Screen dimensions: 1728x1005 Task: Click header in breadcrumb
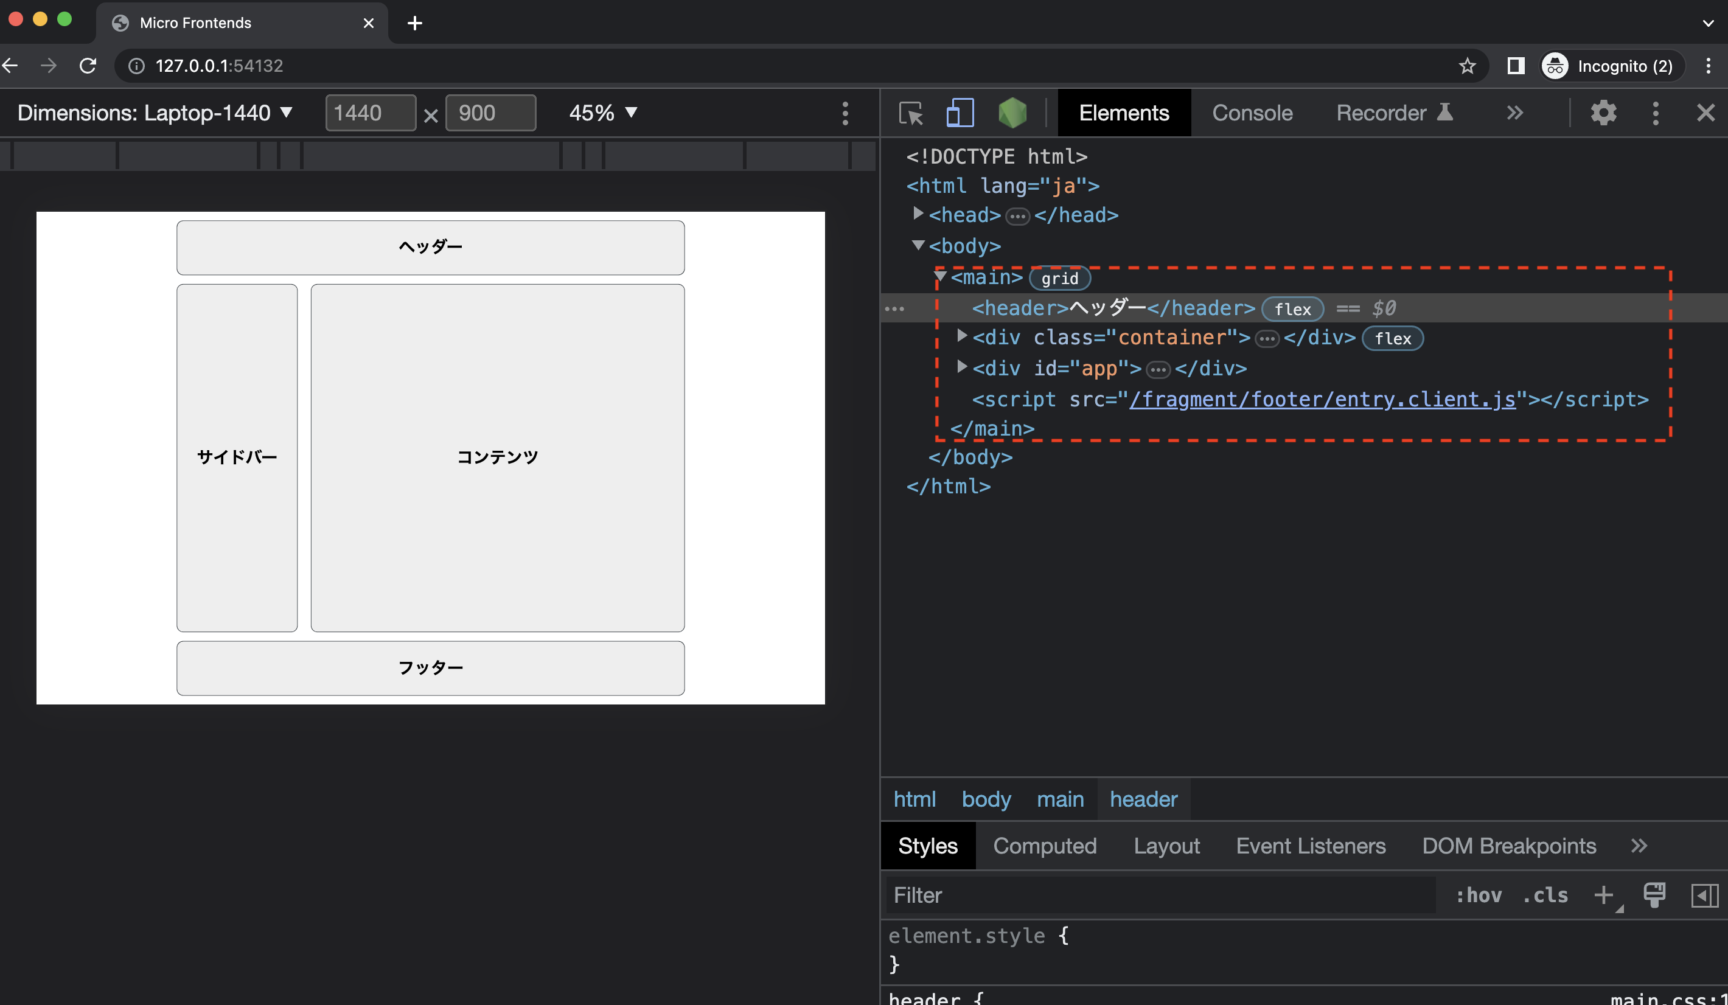pyautogui.click(x=1143, y=799)
